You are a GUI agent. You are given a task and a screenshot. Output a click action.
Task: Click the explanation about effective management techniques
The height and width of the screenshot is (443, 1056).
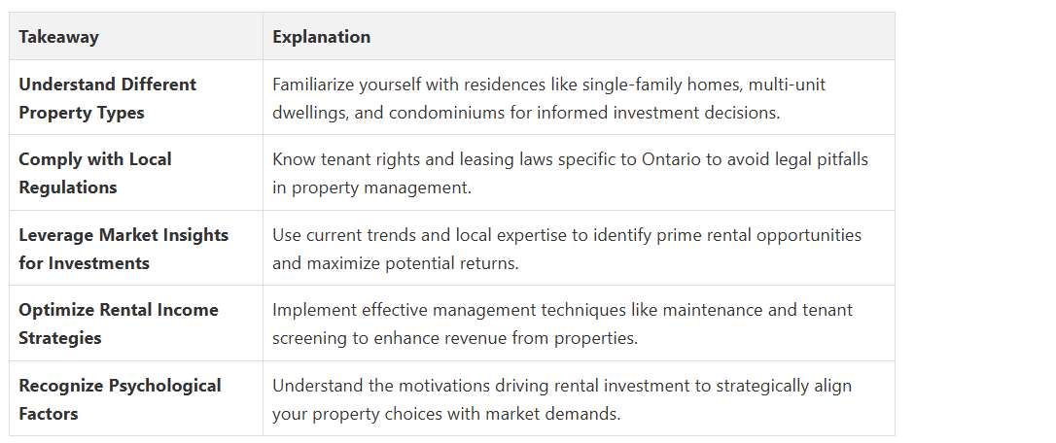tap(562, 324)
